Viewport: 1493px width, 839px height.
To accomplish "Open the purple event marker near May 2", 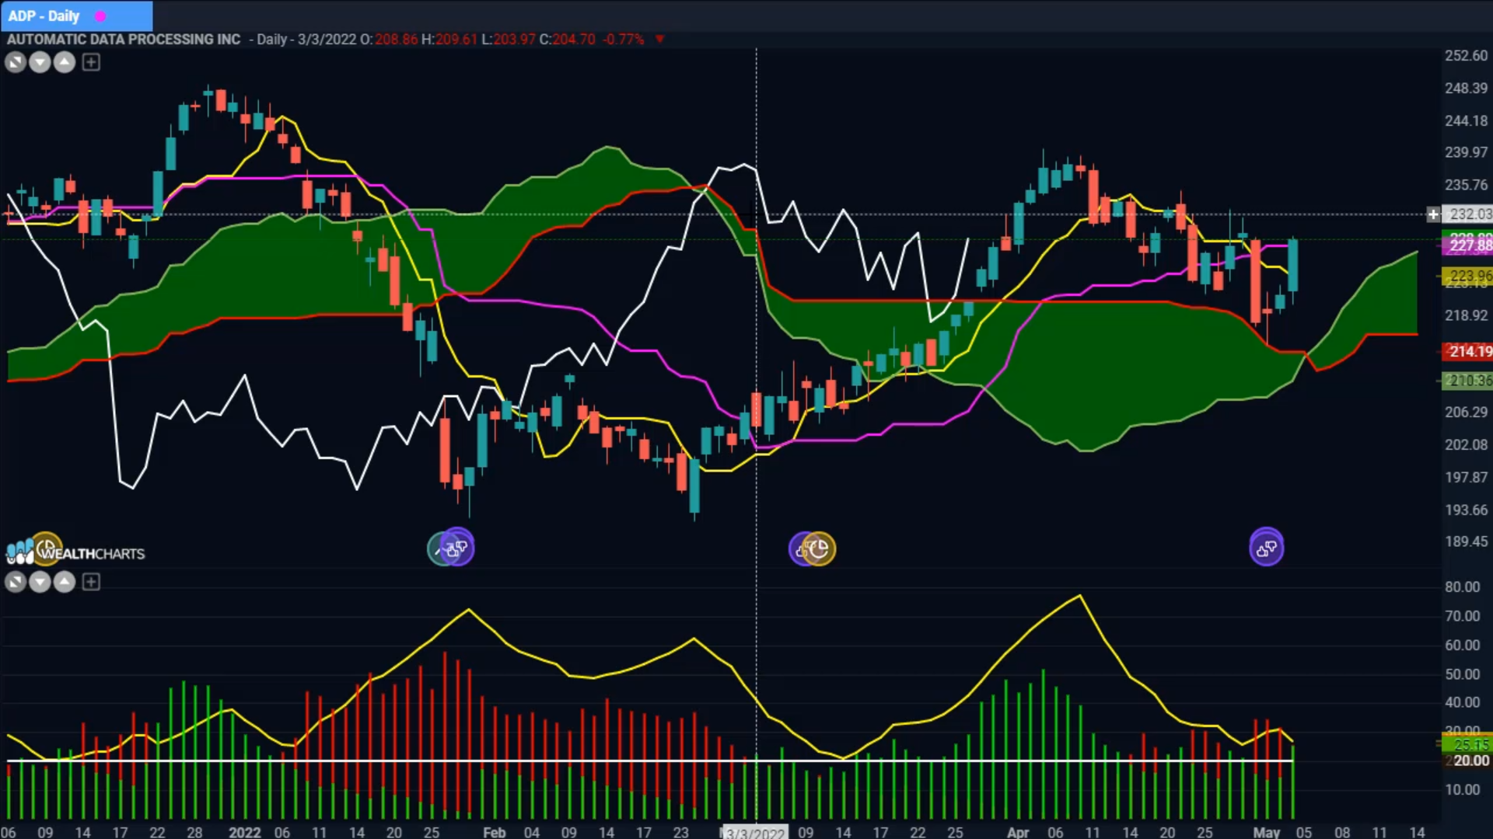I will pyautogui.click(x=1266, y=548).
